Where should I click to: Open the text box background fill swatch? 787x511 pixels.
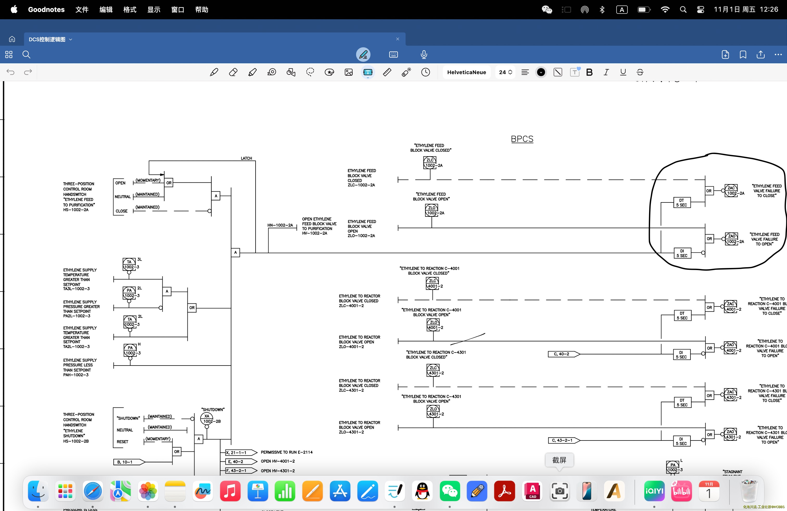558,72
